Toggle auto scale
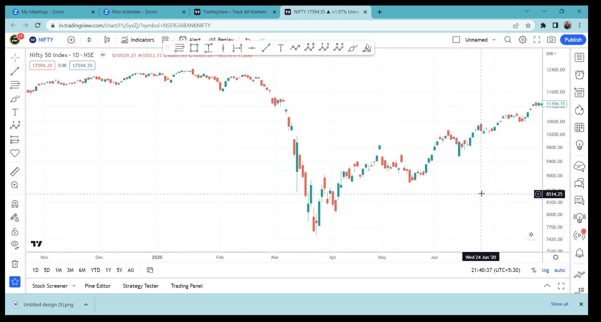Viewport: 601px width, 322px height. pyautogui.click(x=559, y=270)
